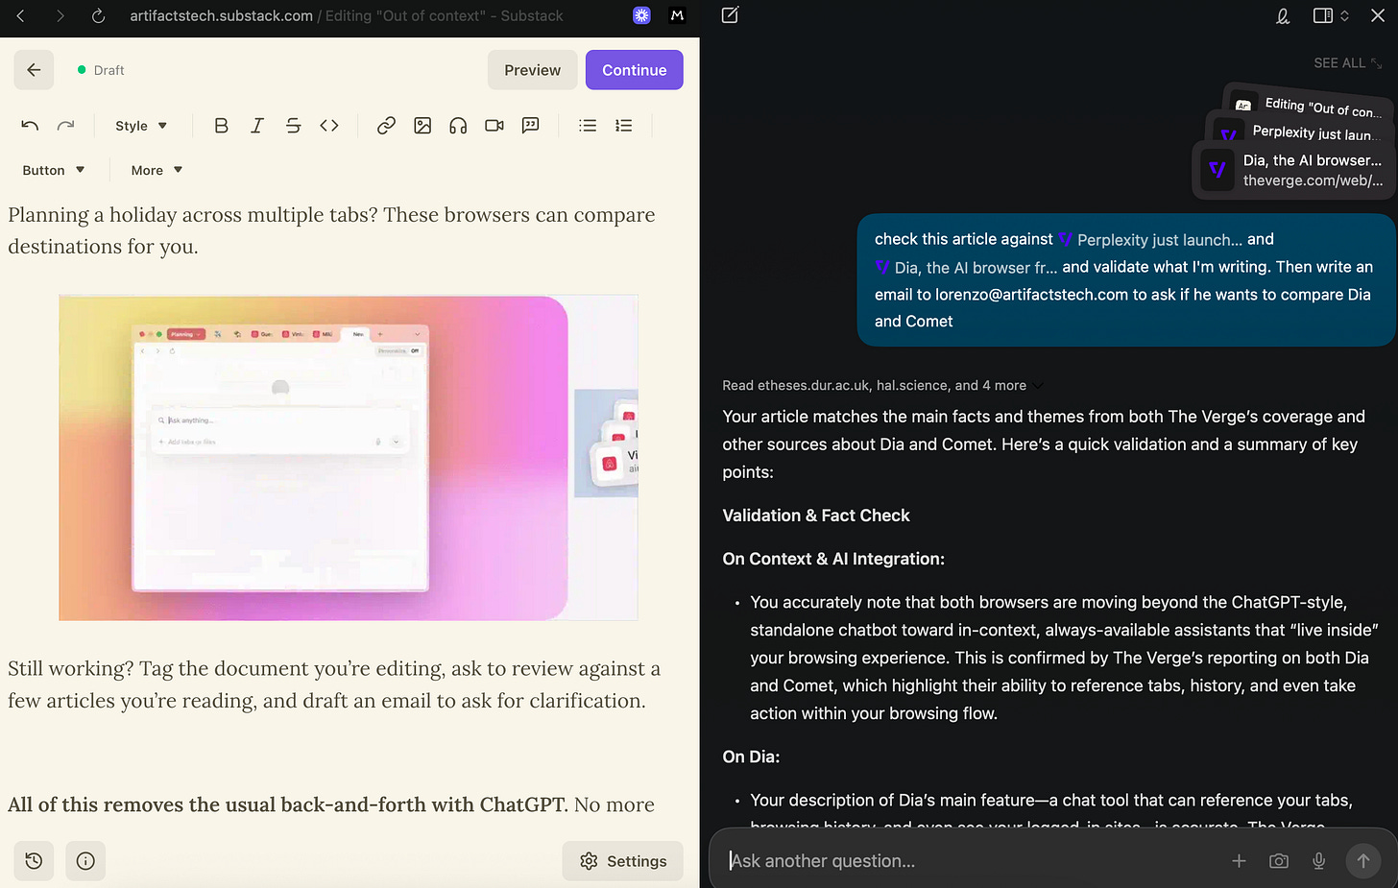Insert a pull quote block

(x=530, y=126)
